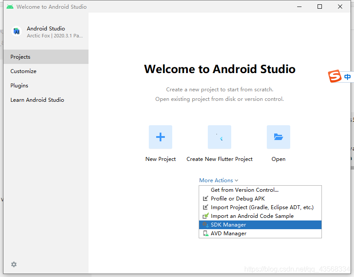Screen dimensions: 354x277
Task: Click the Open label
Action: [279, 159]
